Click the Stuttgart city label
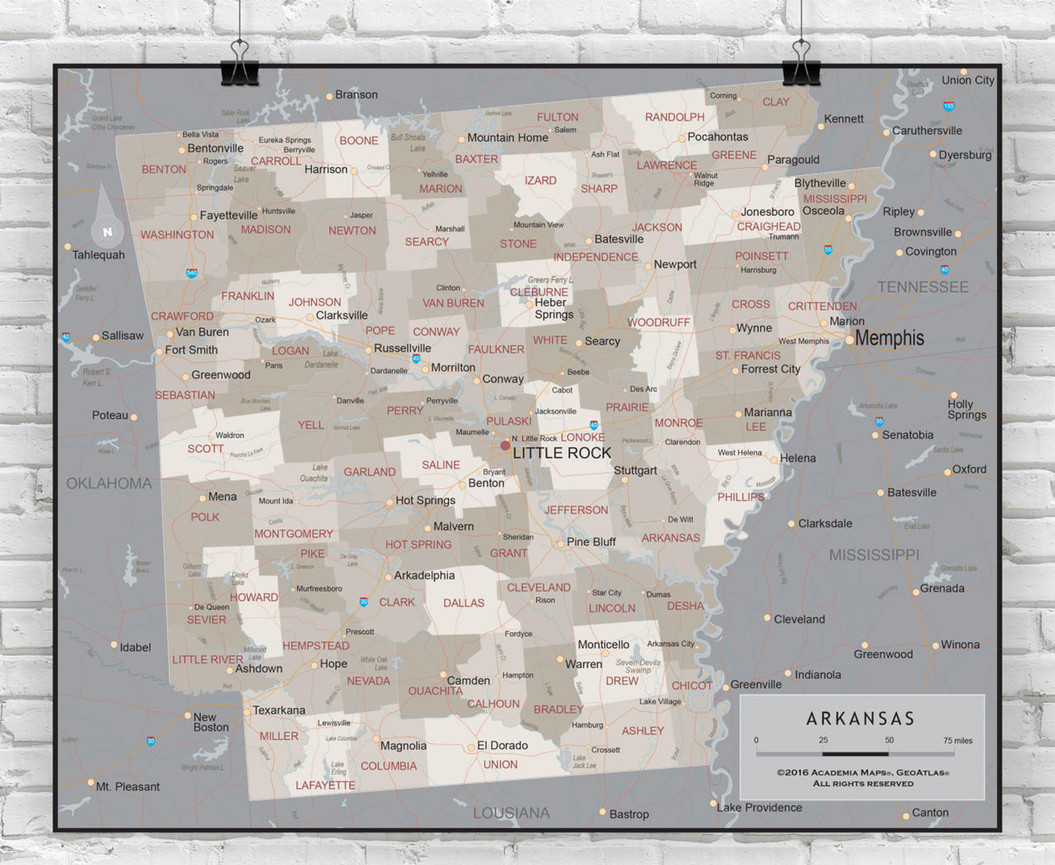The width and height of the screenshot is (1055, 865). [x=635, y=470]
